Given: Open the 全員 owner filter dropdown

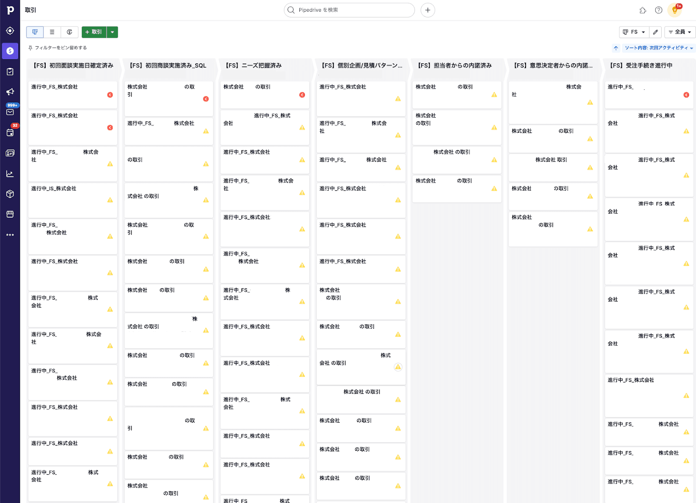Looking at the screenshot, I should coord(680,32).
